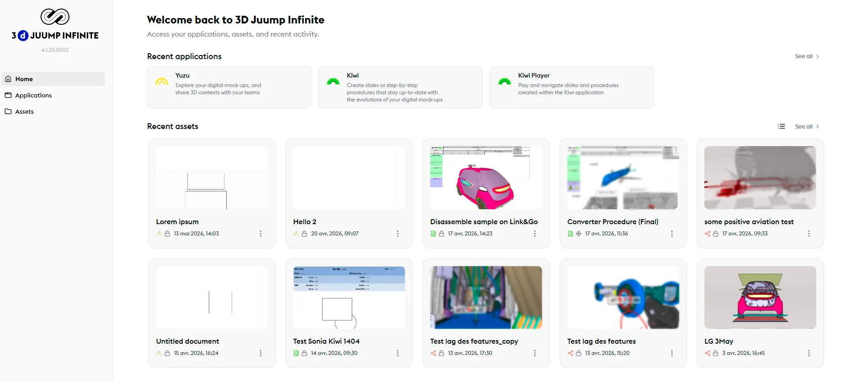Open the Hello 2 thumbnail
Screen dimensions: 860x382
(349, 178)
